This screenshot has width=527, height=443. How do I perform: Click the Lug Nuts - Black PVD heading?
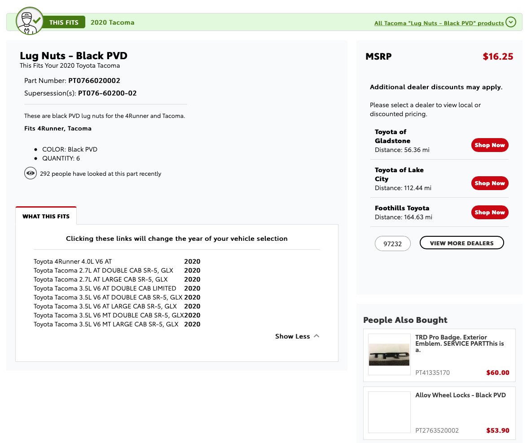pyautogui.click(x=74, y=56)
